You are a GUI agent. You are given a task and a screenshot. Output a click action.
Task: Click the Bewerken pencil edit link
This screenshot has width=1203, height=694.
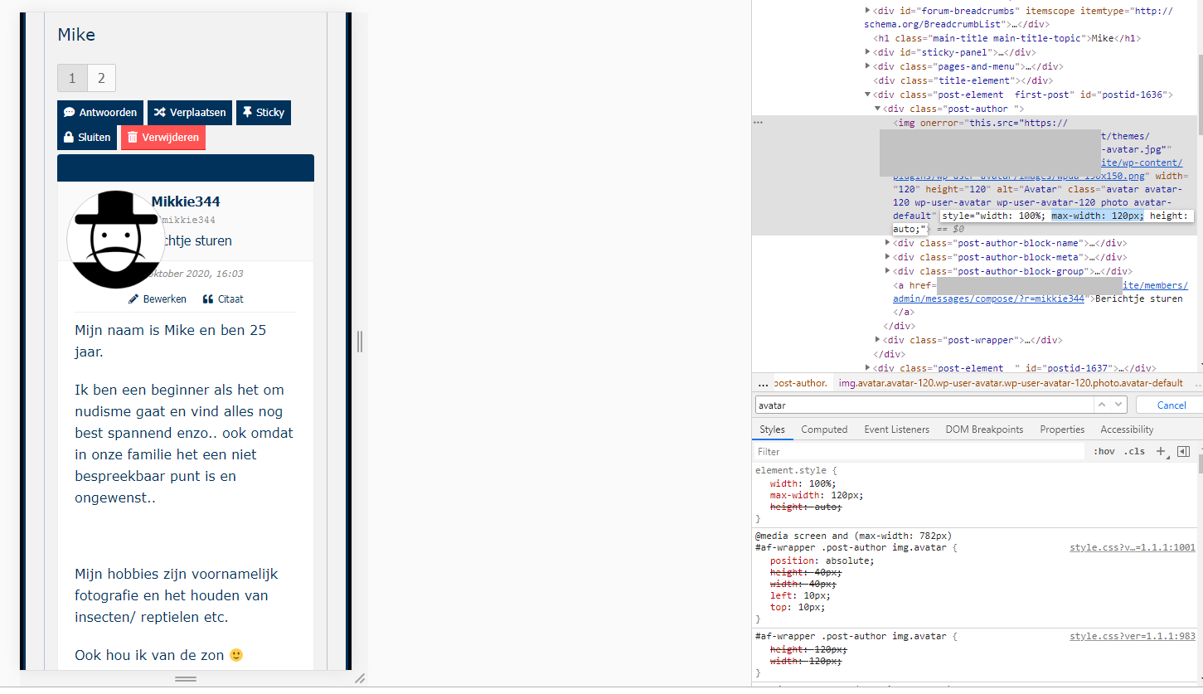coord(158,299)
